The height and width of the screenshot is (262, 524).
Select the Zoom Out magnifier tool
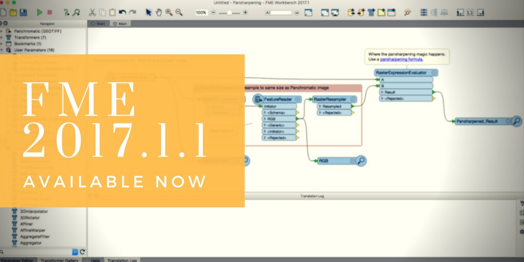coord(179,13)
